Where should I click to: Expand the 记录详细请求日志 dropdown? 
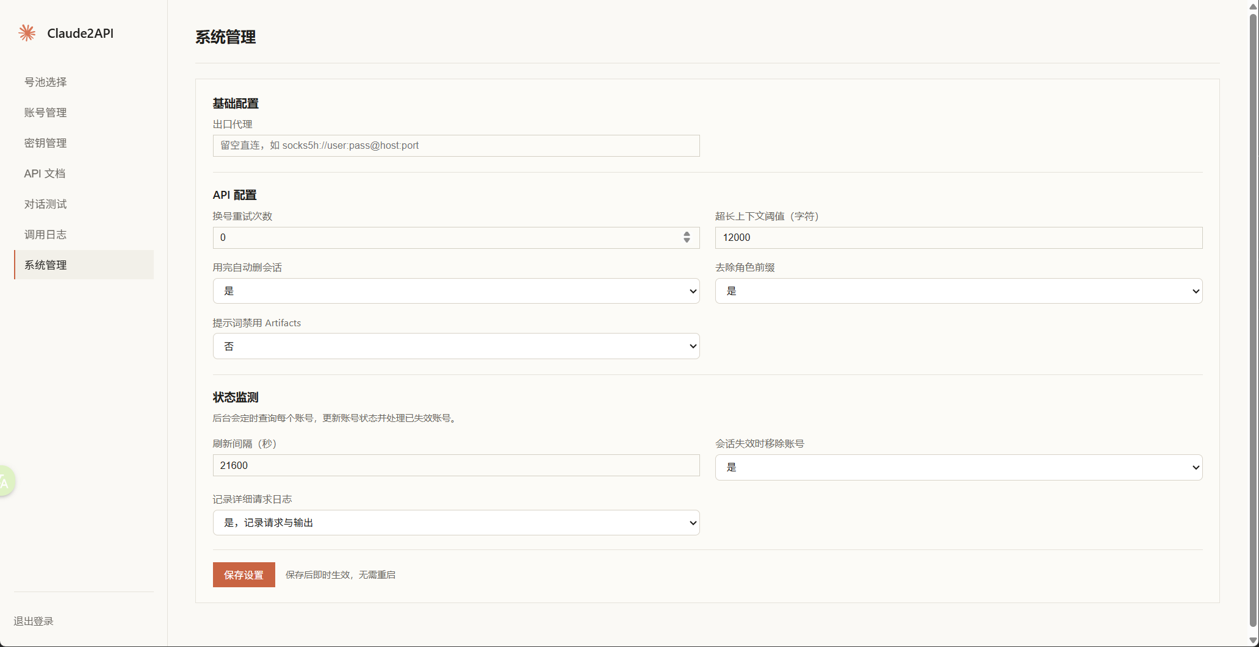(x=456, y=523)
